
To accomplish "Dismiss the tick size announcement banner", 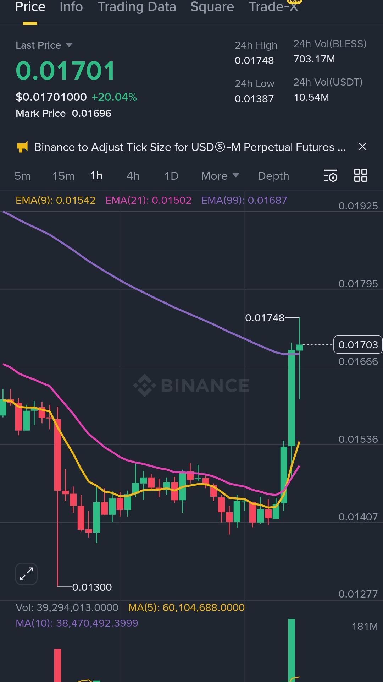I will pos(362,147).
